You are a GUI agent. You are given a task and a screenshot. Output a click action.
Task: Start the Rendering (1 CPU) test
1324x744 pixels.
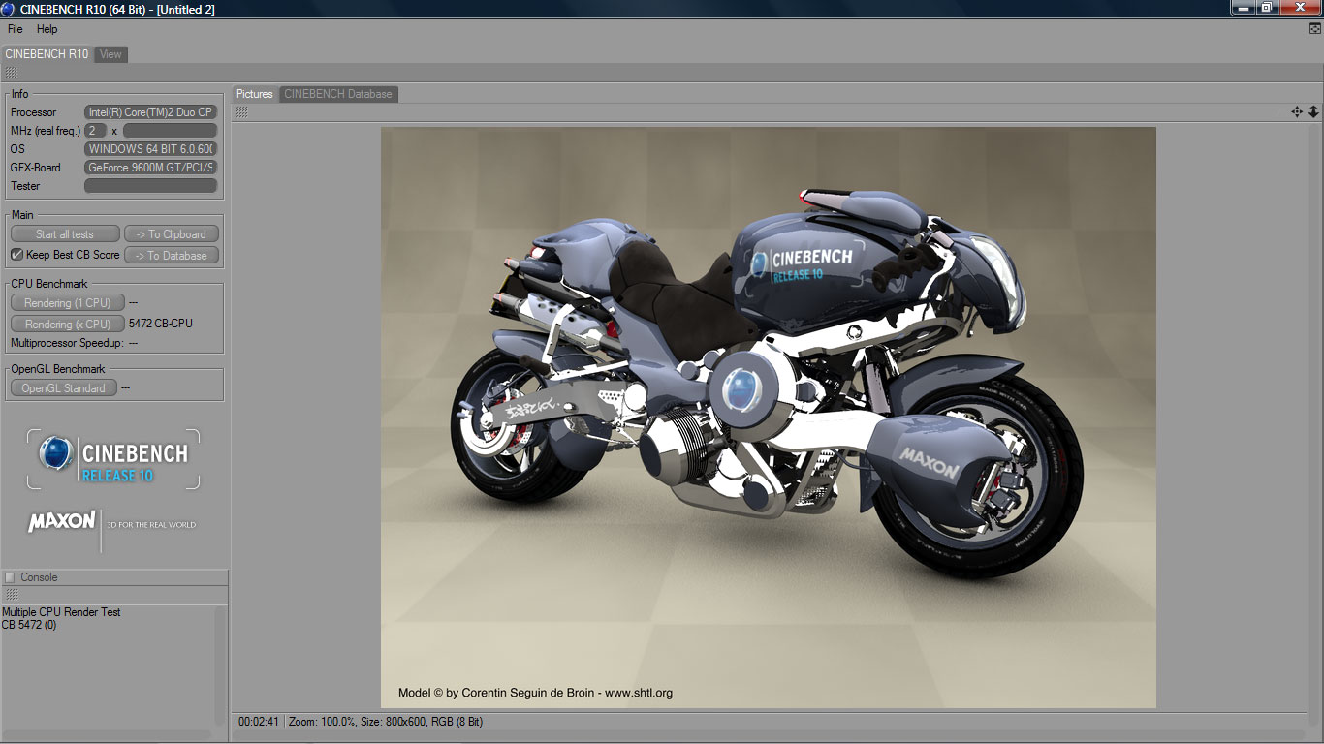(x=68, y=303)
